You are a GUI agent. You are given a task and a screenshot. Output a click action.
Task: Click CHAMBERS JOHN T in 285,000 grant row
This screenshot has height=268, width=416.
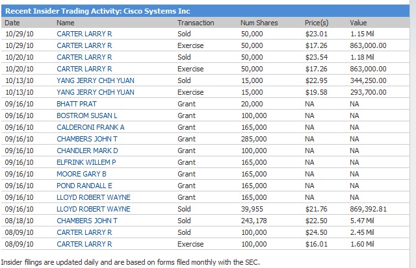point(87,139)
